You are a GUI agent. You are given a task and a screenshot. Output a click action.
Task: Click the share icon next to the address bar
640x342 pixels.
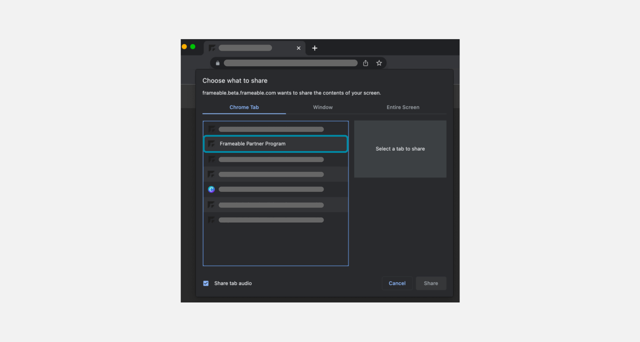pyautogui.click(x=365, y=63)
